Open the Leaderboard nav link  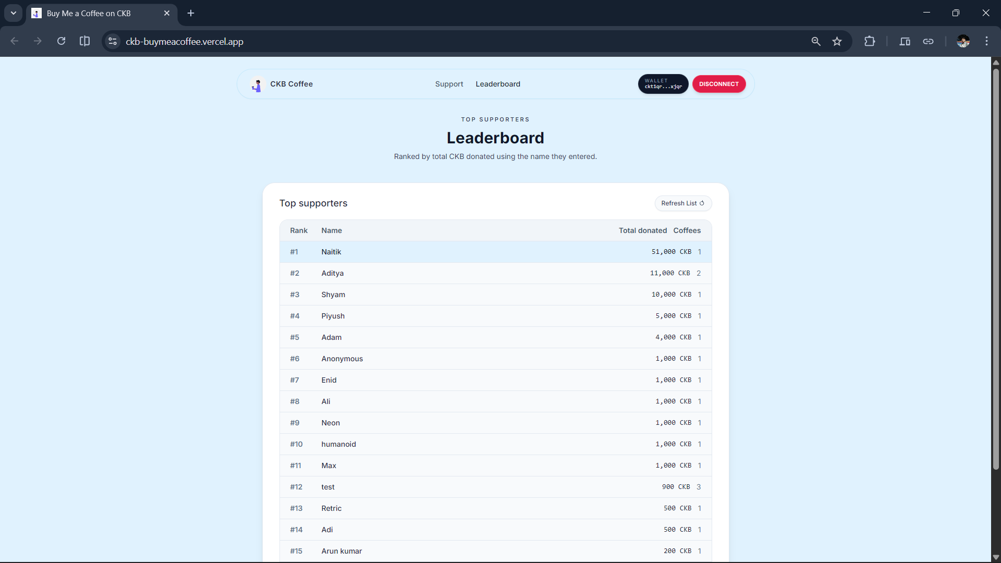point(497,84)
